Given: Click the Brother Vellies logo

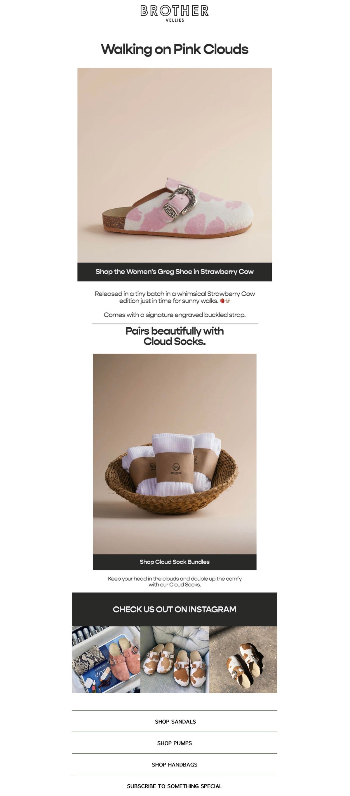Looking at the screenshot, I should 175,13.
